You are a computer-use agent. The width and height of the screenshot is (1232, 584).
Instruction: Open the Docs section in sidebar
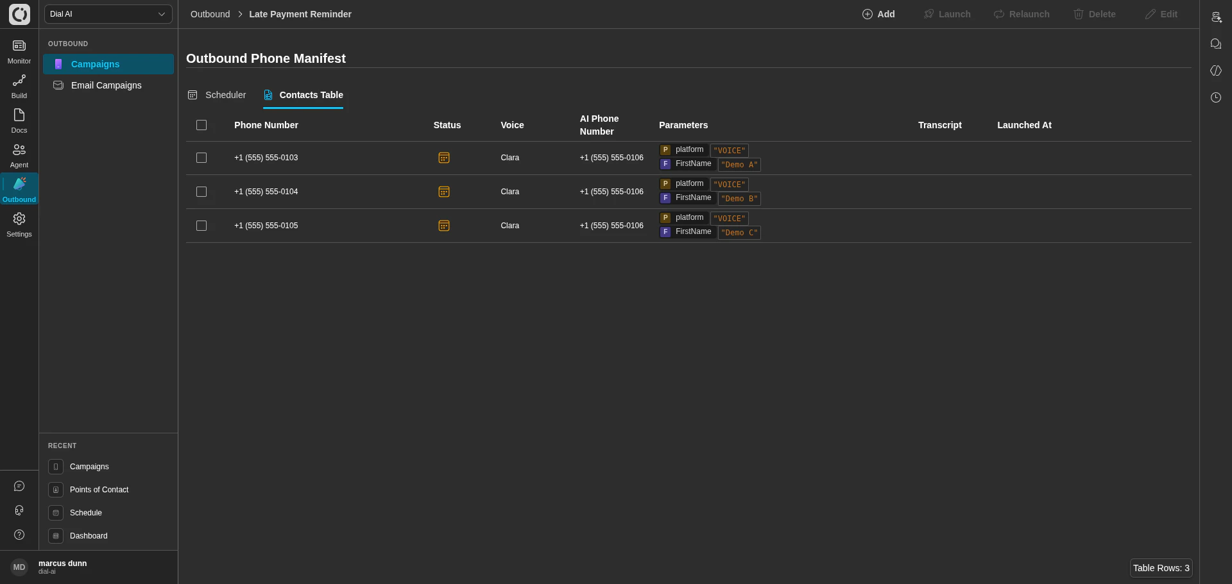(x=19, y=121)
